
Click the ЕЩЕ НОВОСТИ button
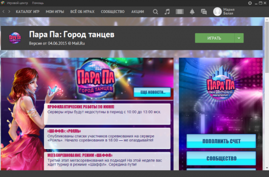152,92
